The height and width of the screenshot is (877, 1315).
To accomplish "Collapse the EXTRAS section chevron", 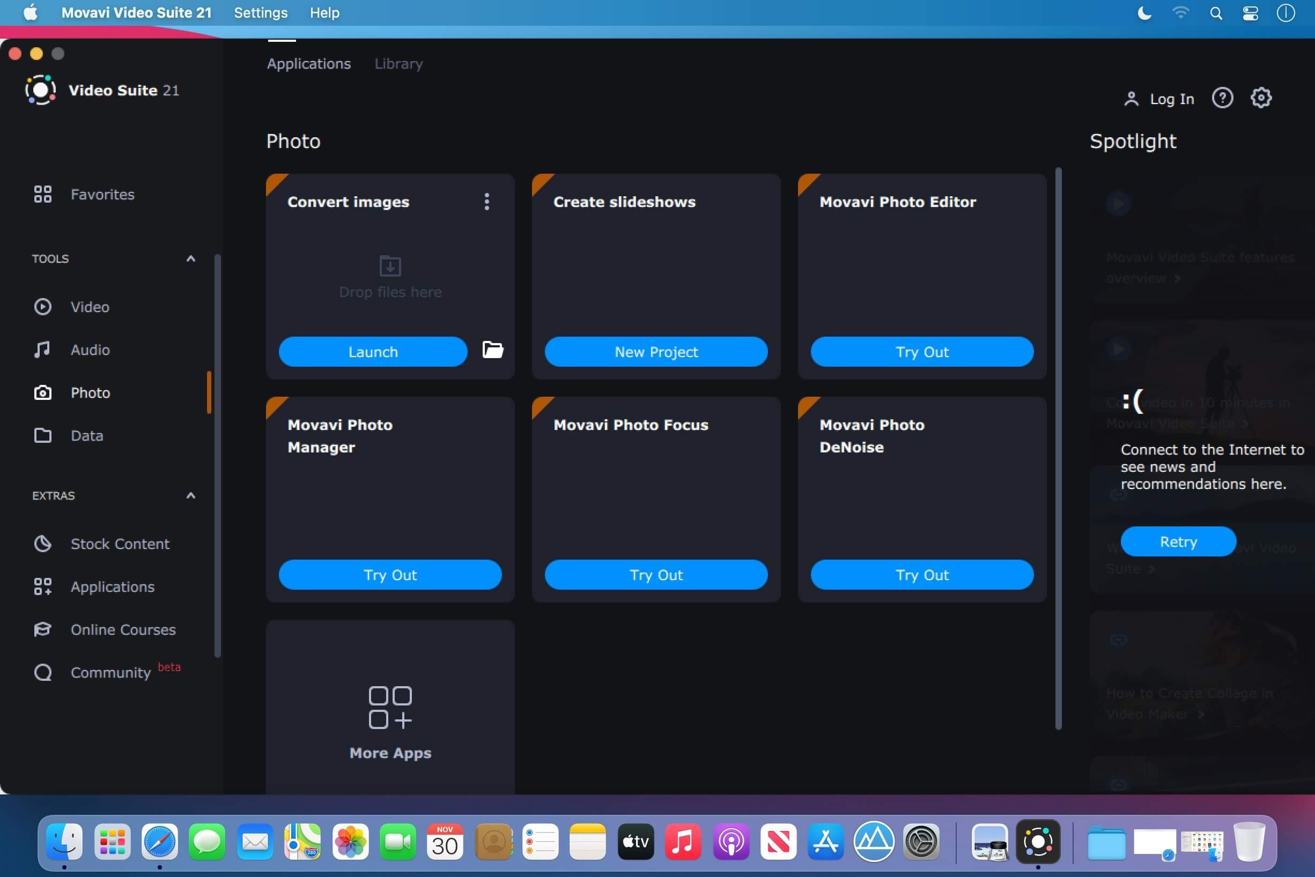I will (x=191, y=495).
